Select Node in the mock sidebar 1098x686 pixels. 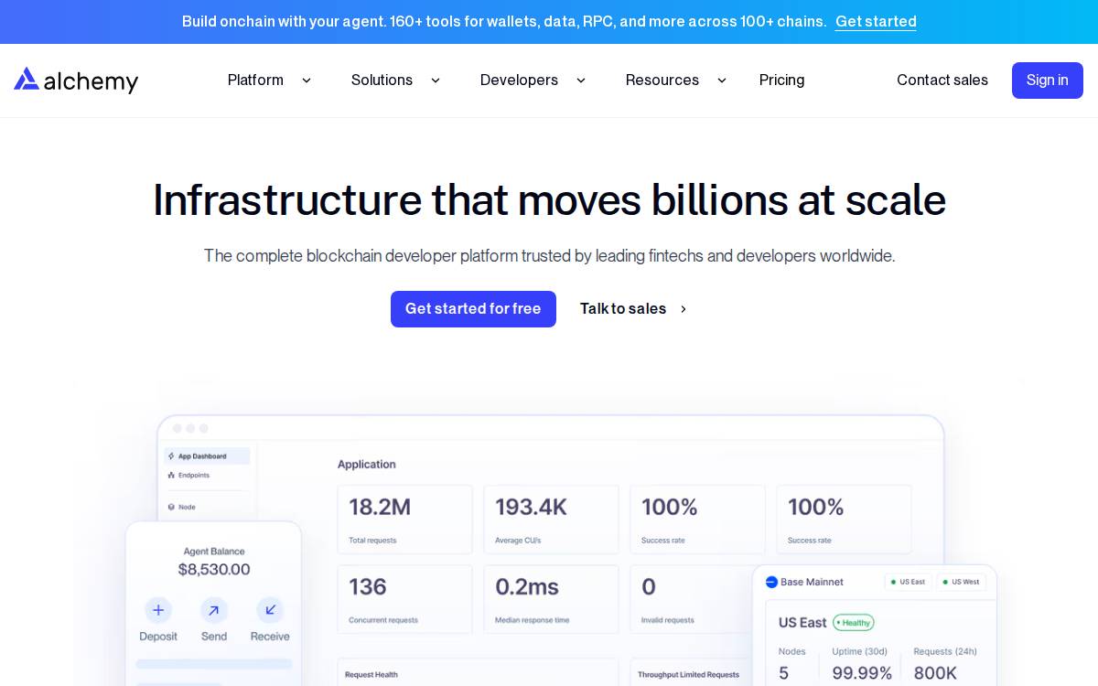[x=181, y=507]
